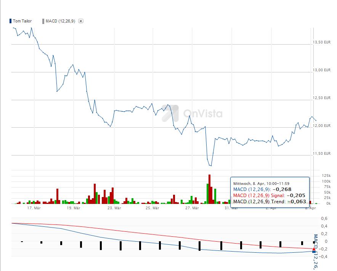Click the 25k volume axis label

[327, 198]
